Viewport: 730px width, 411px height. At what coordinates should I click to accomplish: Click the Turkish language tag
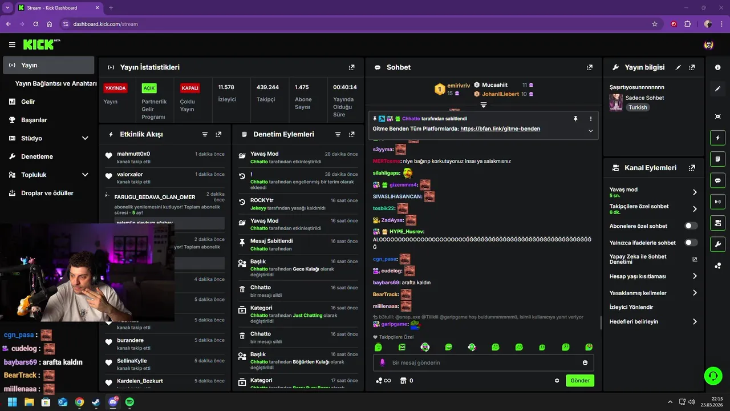pyautogui.click(x=638, y=107)
